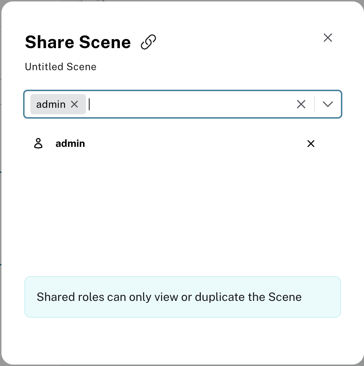Click the chain link icon beside "Share Scene"
This screenshot has width=364, height=366.
148,41
